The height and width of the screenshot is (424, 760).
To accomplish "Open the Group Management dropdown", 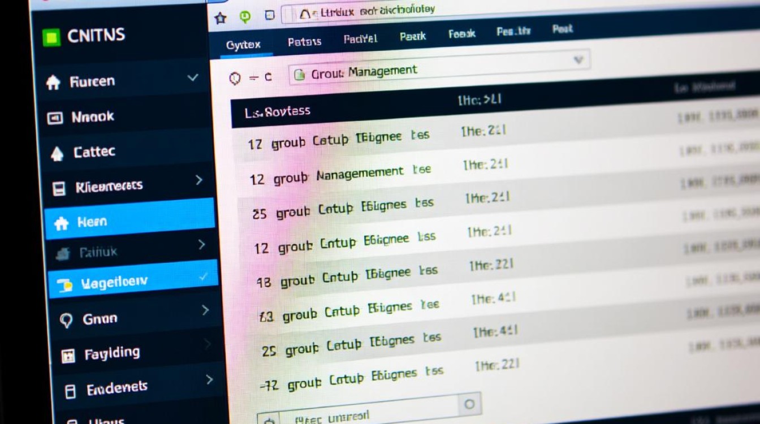I will (x=578, y=59).
